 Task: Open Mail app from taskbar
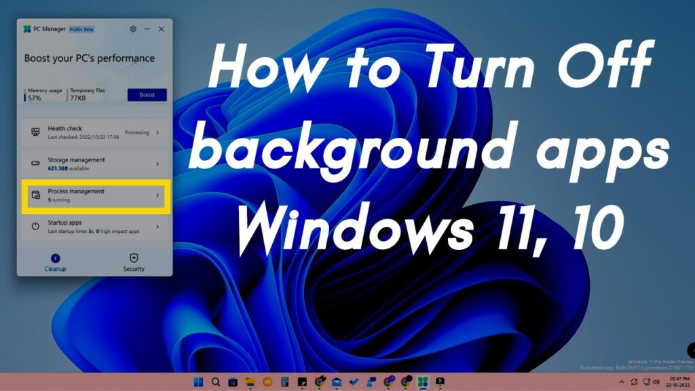(337, 381)
